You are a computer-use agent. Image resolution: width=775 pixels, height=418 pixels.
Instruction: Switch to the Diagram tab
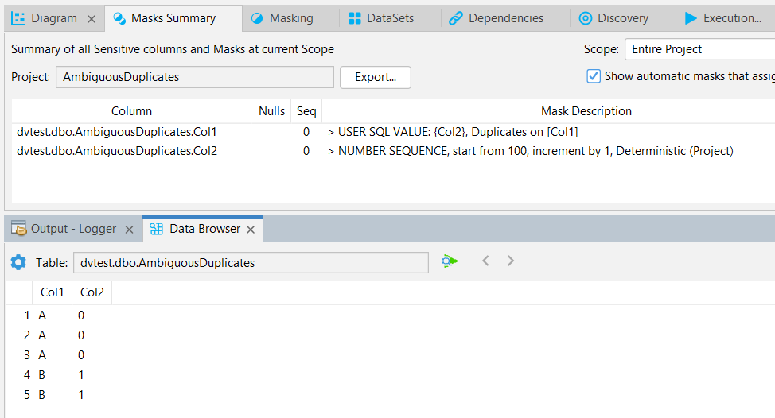point(54,18)
